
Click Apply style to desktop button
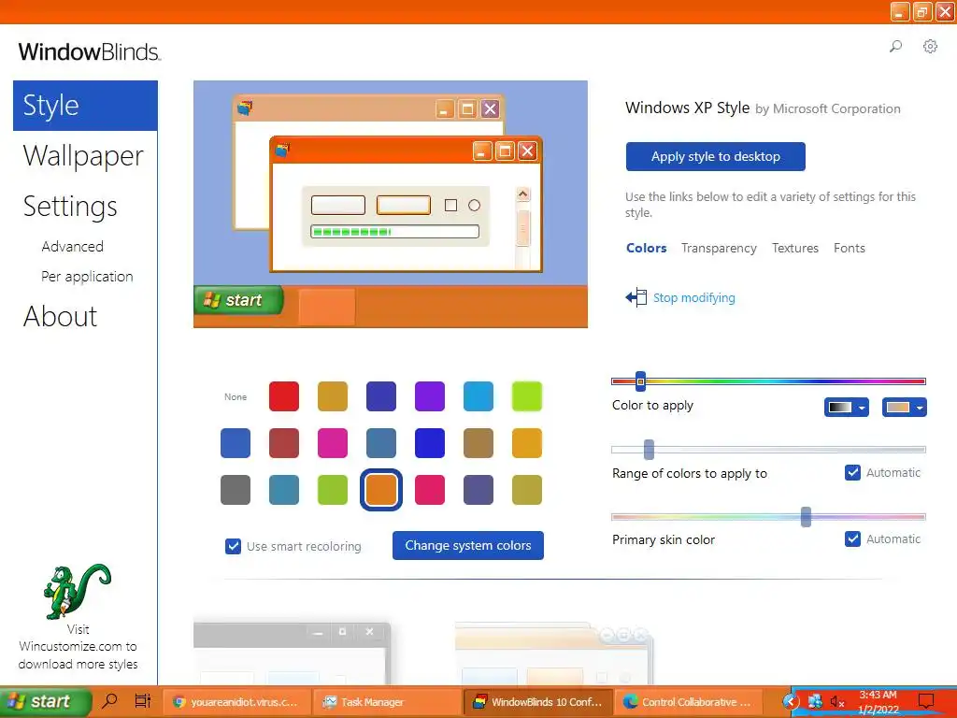(715, 156)
